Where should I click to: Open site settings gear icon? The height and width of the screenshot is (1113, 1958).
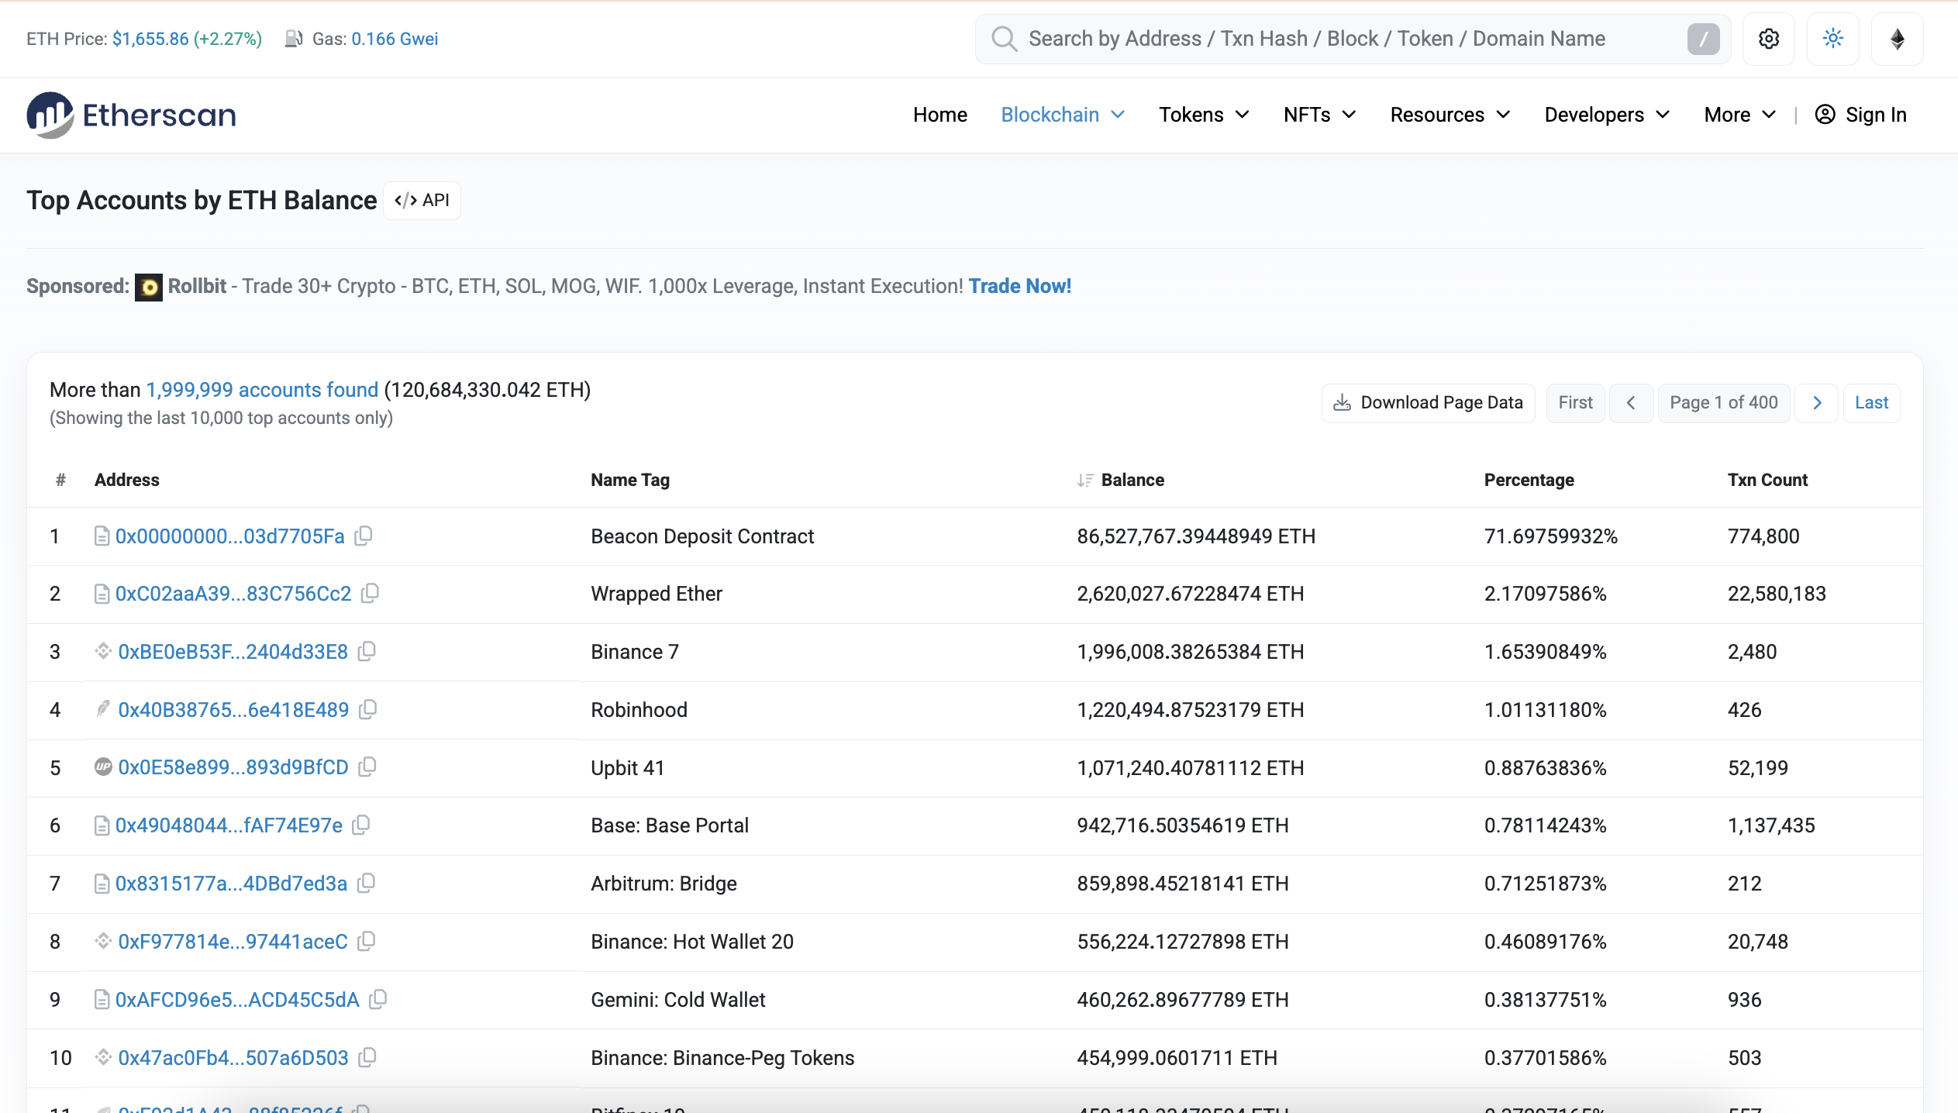tap(1768, 39)
